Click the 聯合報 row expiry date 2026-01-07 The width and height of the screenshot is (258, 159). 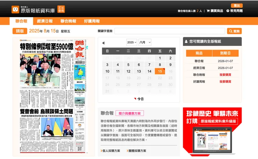225,61
